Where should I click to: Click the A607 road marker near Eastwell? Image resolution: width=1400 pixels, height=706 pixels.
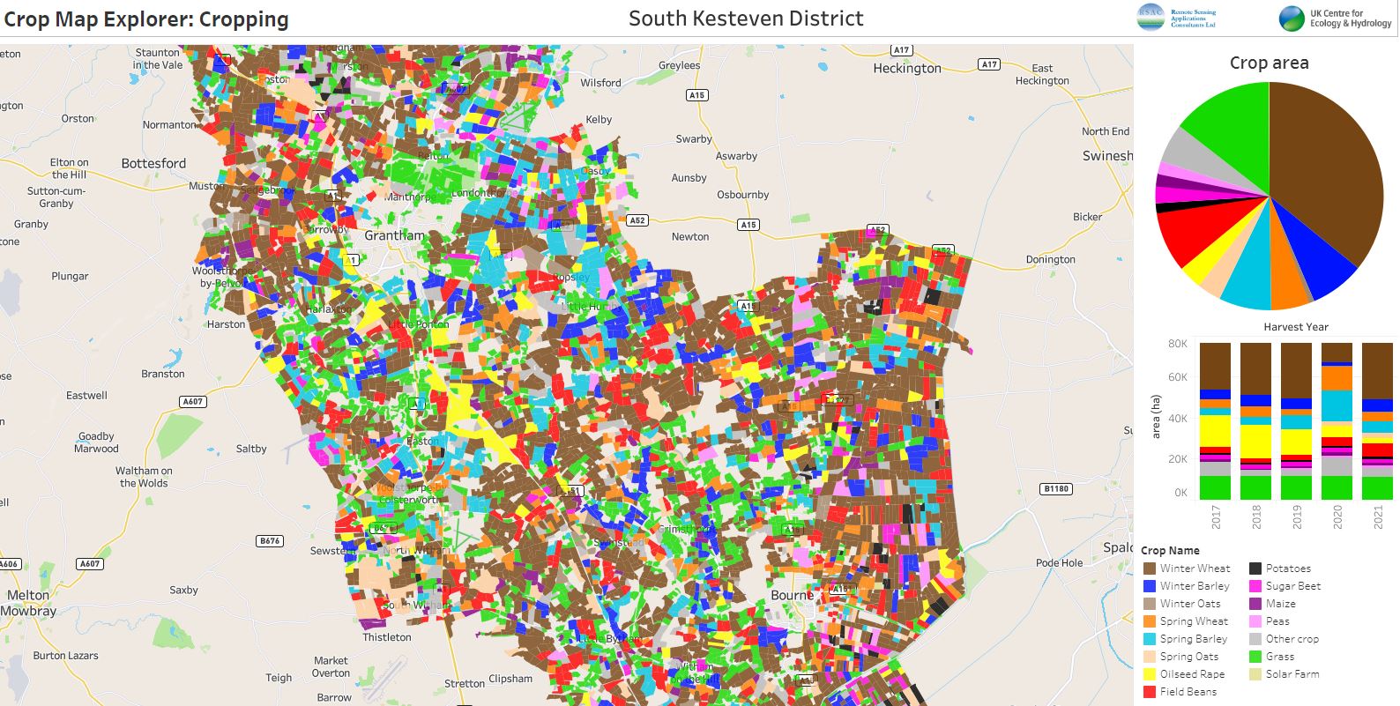192,402
